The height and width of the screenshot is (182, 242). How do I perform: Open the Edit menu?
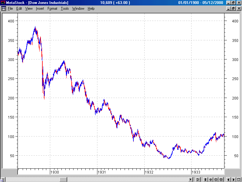pyautogui.click(x=19, y=8)
